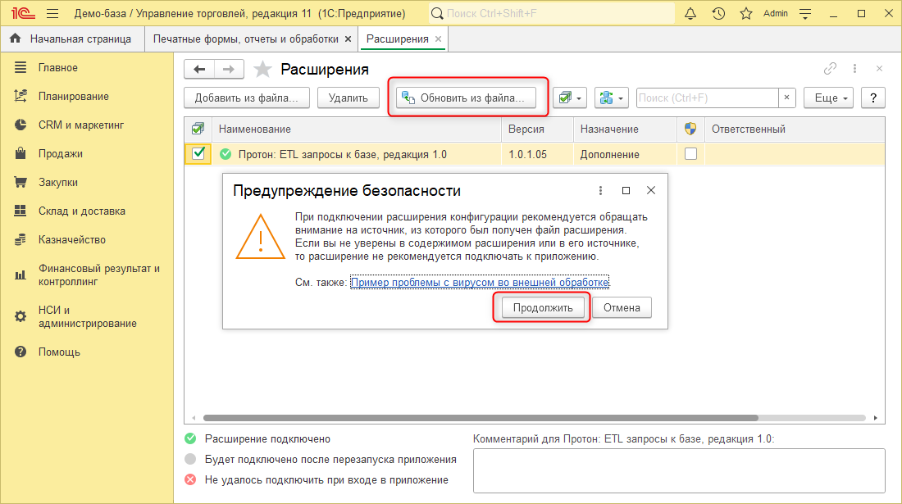The width and height of the screenshot is (902, 504).
Task: Go to home page icon
Action: pyautogui.click(x=16, y=39)
